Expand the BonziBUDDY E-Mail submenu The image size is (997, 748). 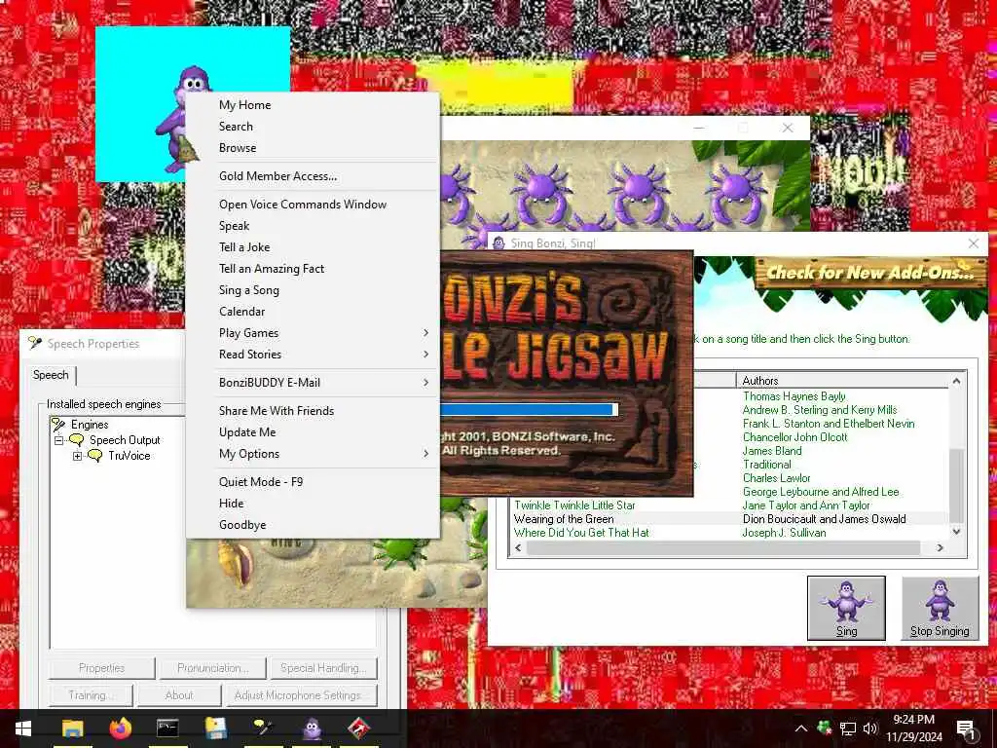(x=313, y=382)
